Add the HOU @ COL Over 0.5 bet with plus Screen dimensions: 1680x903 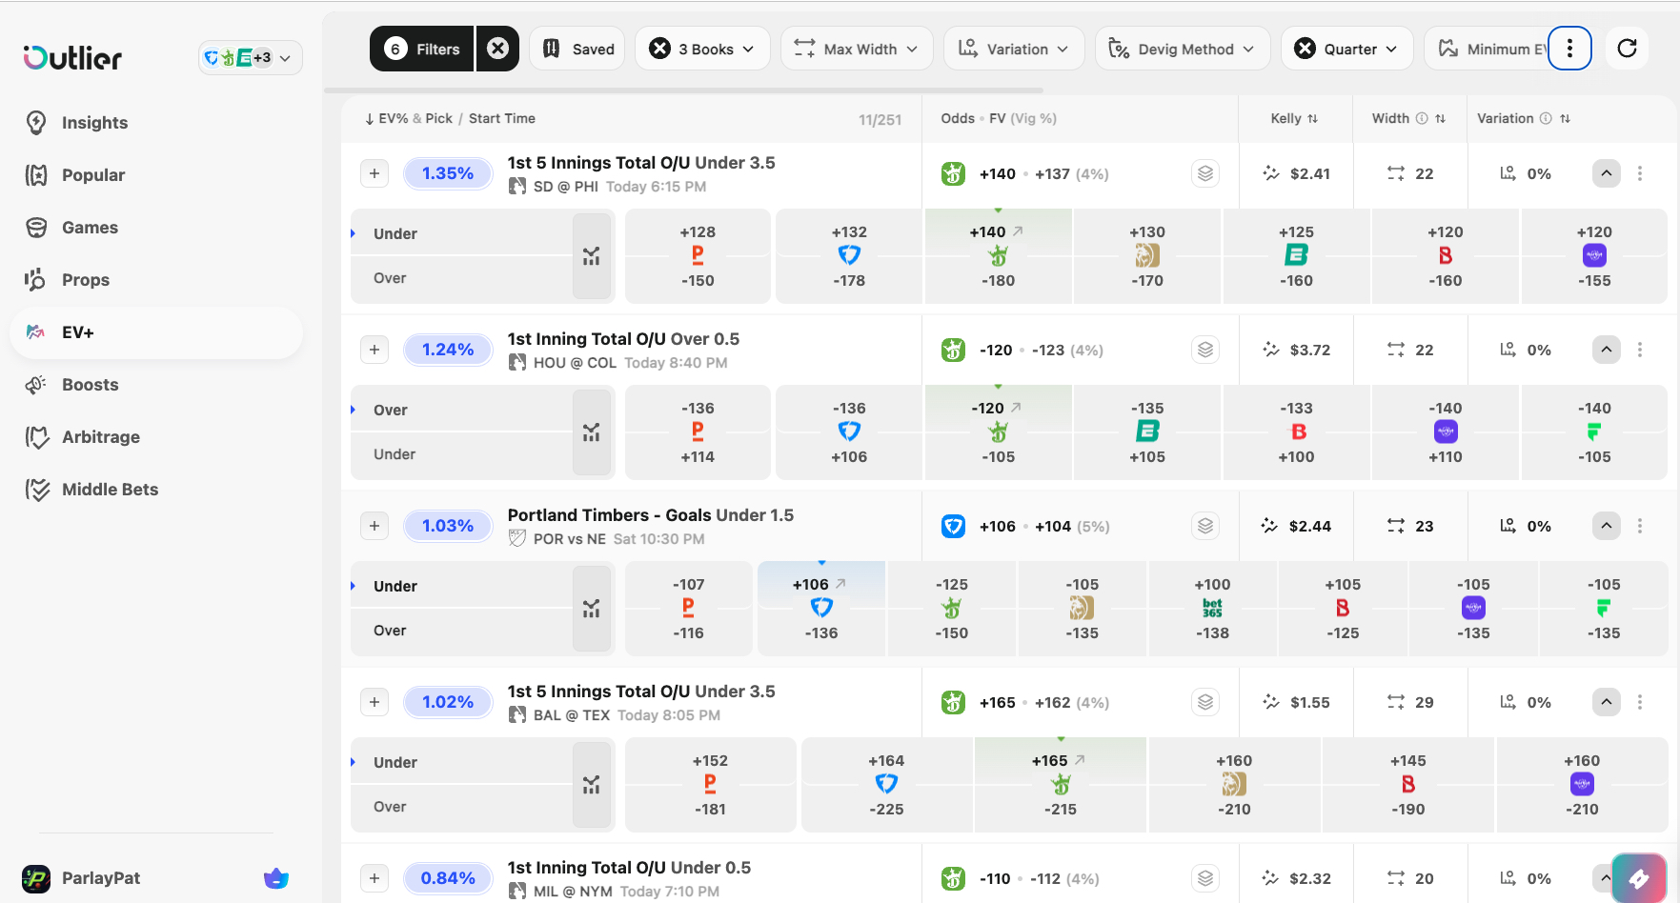coord(374,350)
